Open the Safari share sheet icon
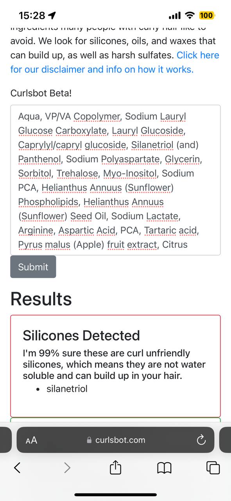The image size is (231, 501). [x=116, y=467]
